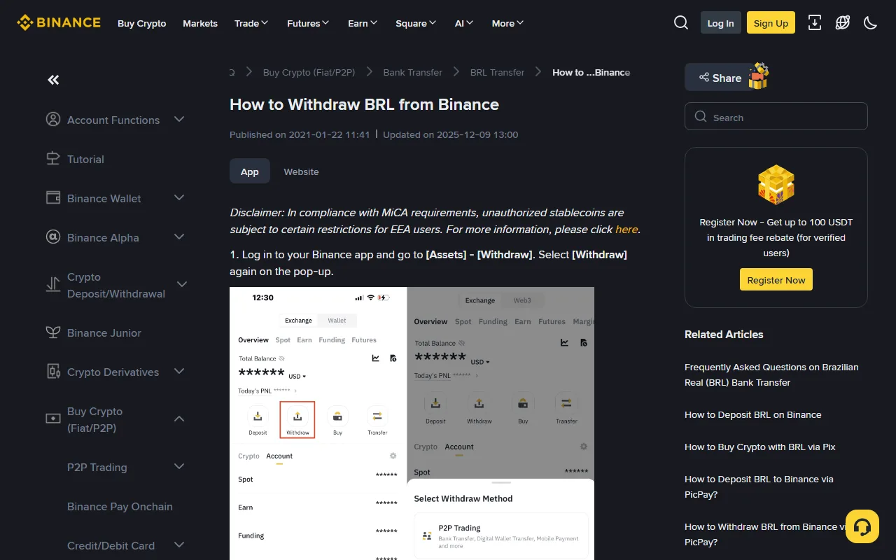Open Bank Transfer breadcrumb

[x=413, y=72]
